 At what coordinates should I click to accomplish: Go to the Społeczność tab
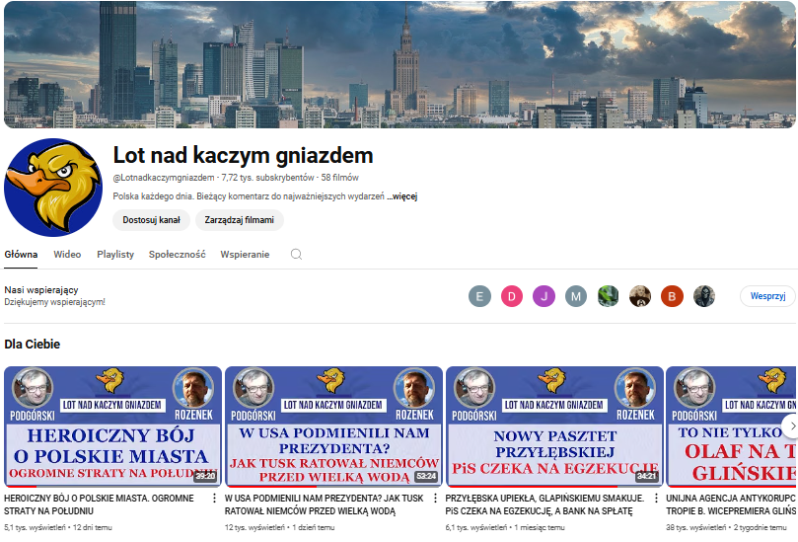178,254
